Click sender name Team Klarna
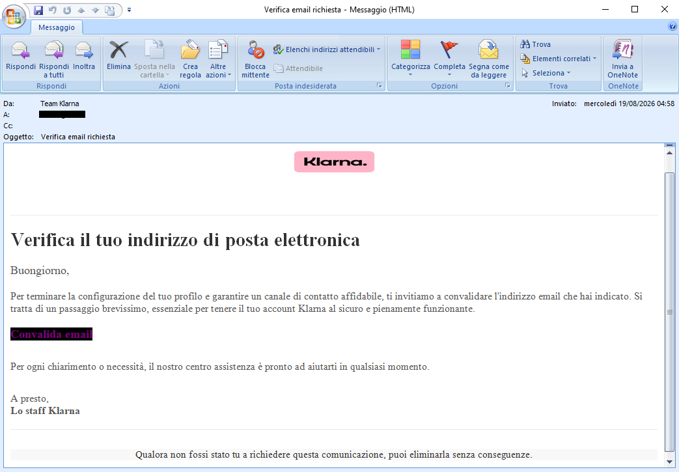 (x=60, y=104)
